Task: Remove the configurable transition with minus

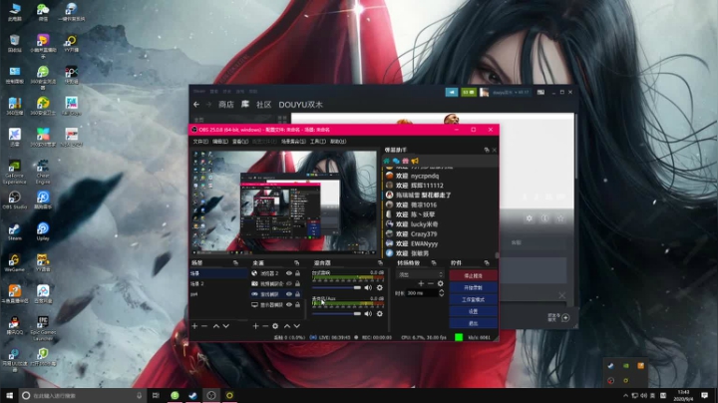Action: pyautogui.click(x=431, y=284)
